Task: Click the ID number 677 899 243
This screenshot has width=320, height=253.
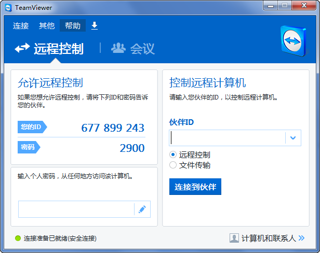Action: (113, 128)
